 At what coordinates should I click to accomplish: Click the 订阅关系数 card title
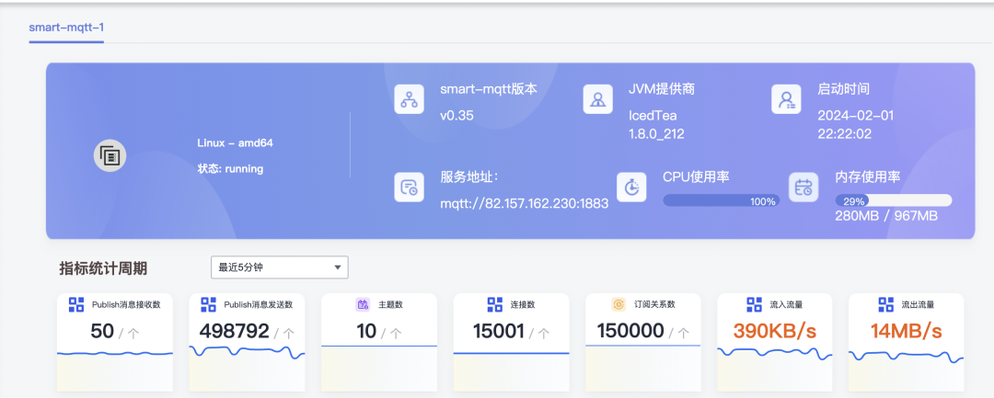tap(655, 305)
